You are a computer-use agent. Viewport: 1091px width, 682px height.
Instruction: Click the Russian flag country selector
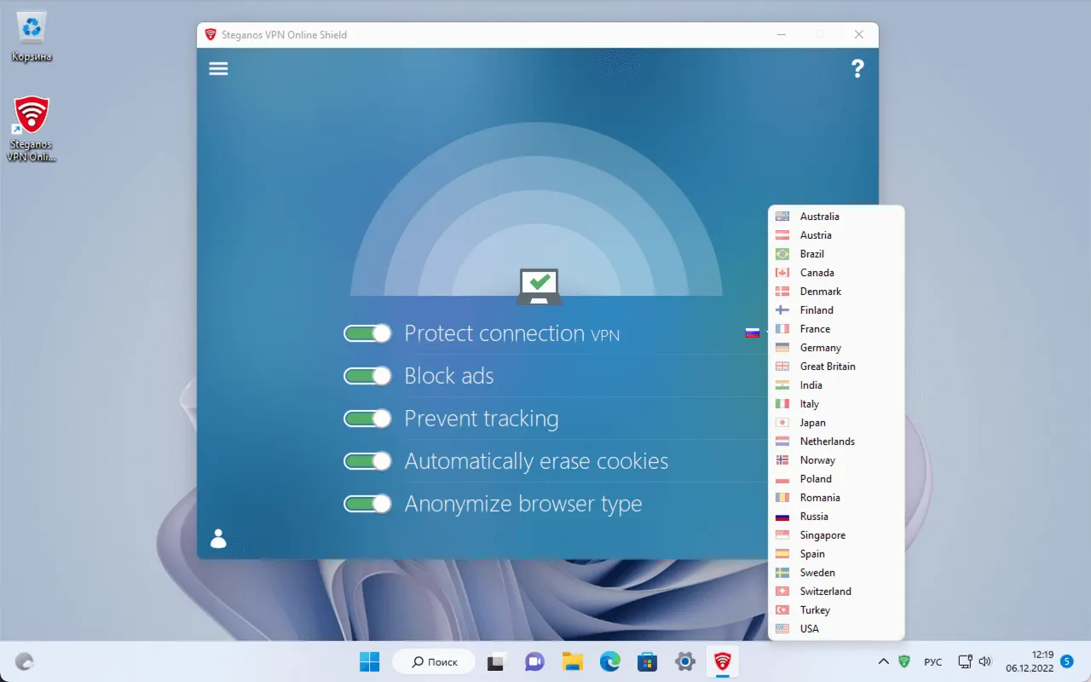pyautogui.click(x=753, y=333)
